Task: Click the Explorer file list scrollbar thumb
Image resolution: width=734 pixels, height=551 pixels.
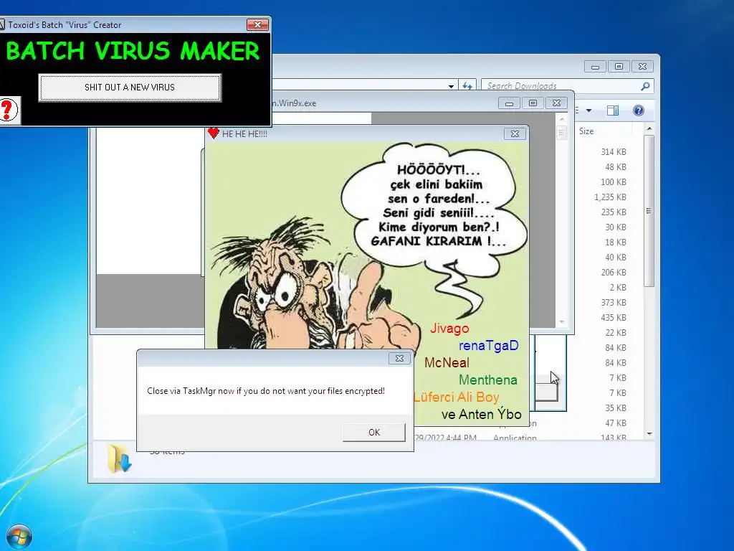Action: click(649, 211)
